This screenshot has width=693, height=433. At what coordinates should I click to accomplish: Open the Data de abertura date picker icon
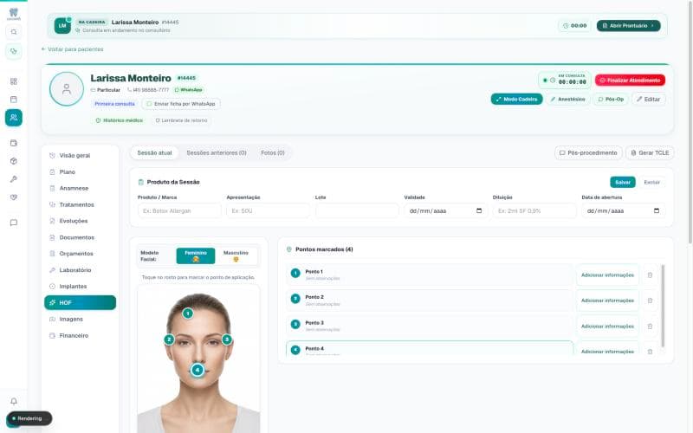click(657, 210)
